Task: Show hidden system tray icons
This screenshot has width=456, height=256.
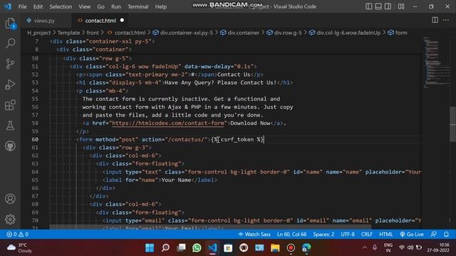Action: tap(364, 247)
